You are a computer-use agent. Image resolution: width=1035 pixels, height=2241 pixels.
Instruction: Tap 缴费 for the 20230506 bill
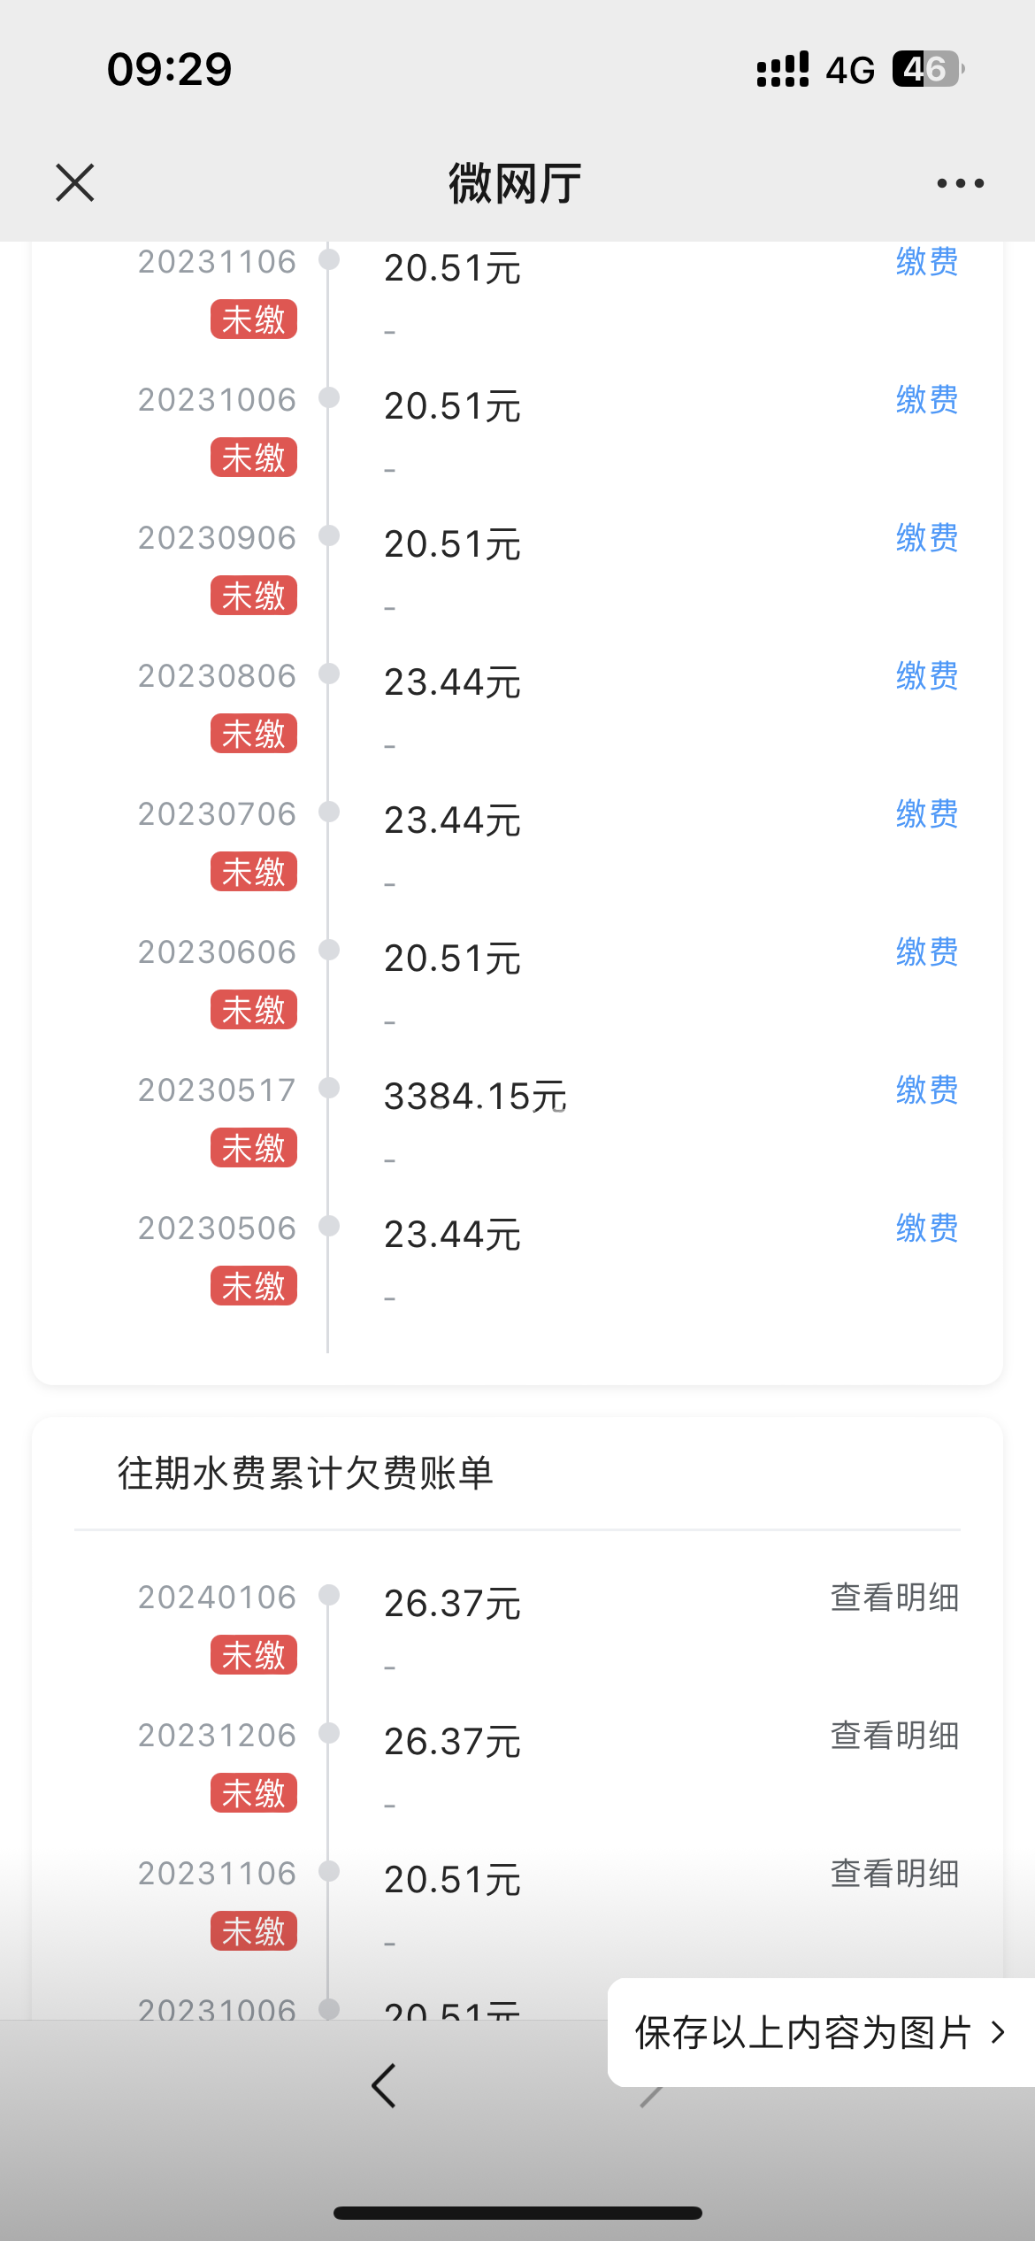coord(926,1228)
